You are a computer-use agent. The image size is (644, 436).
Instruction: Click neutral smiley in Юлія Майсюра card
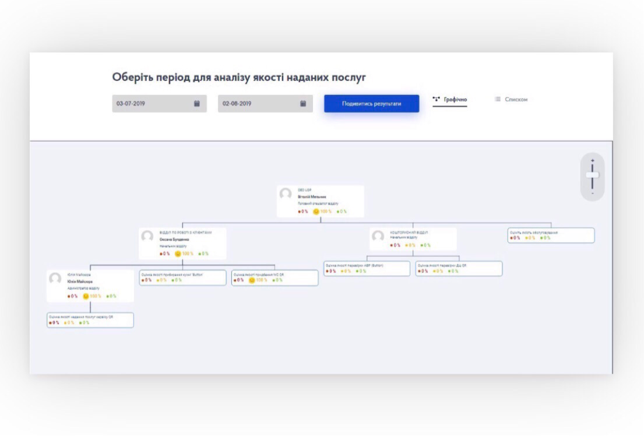click(86, 296)
